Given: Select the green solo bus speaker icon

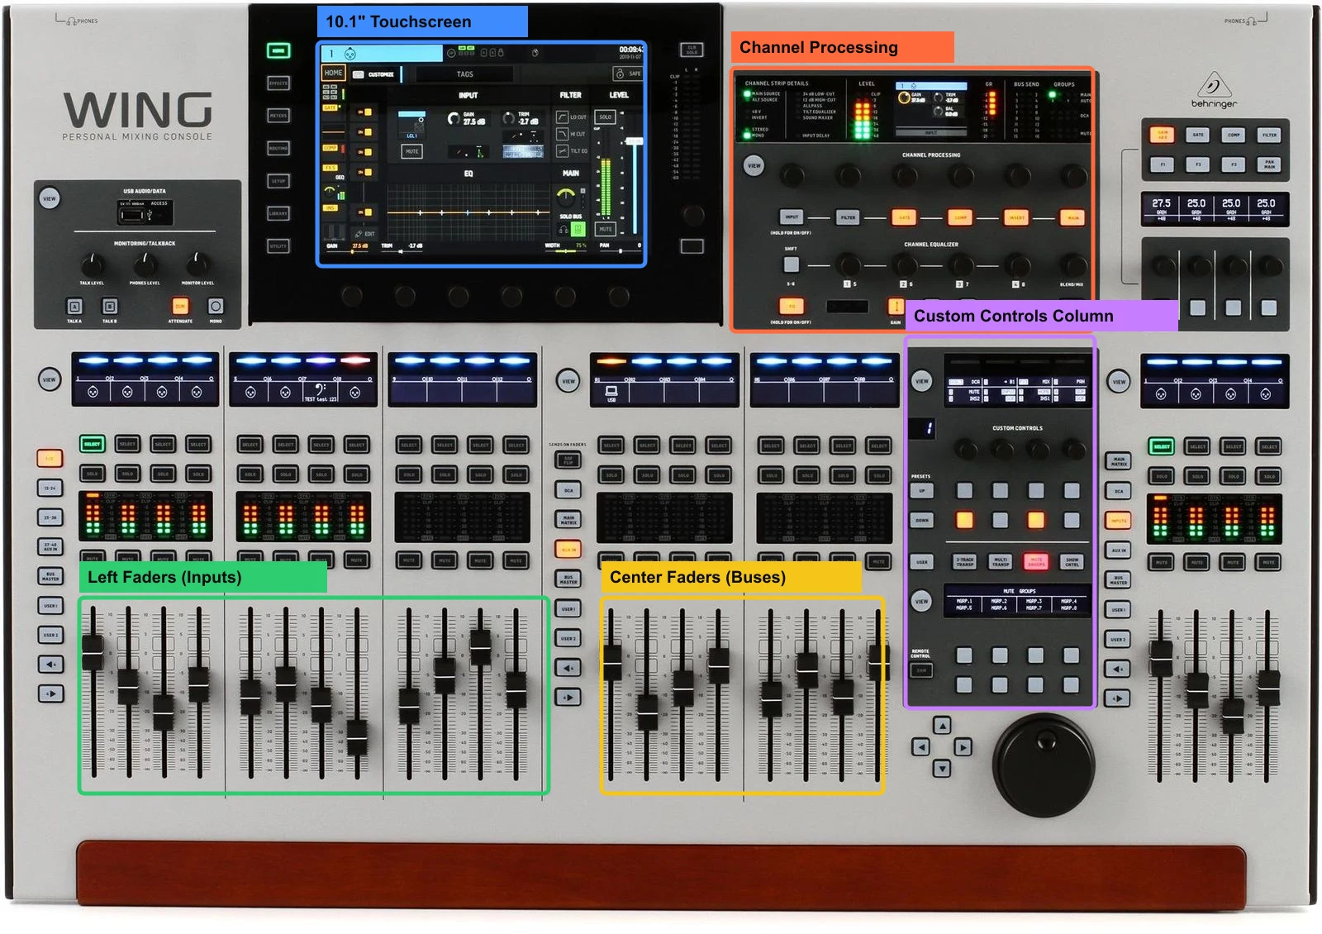Looking at the screenshot, I should tap(579, 229).
